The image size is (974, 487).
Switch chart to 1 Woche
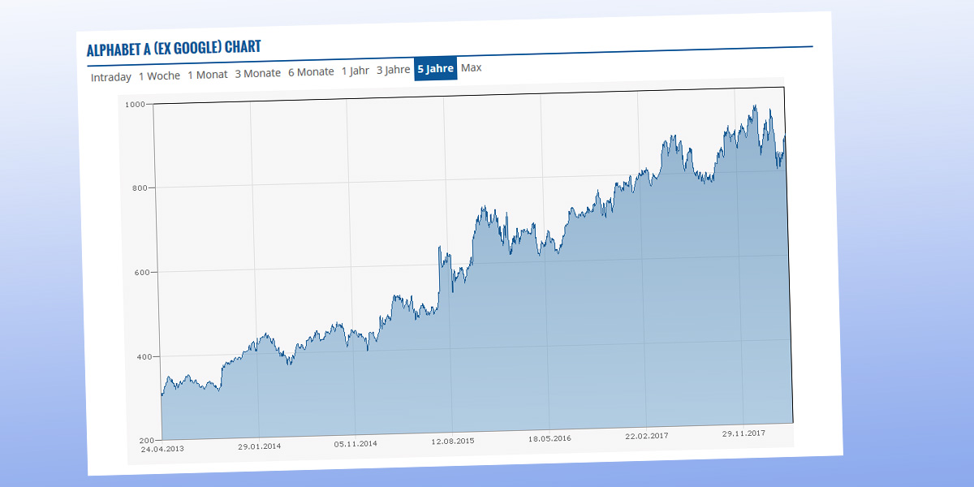pos(159,75)
